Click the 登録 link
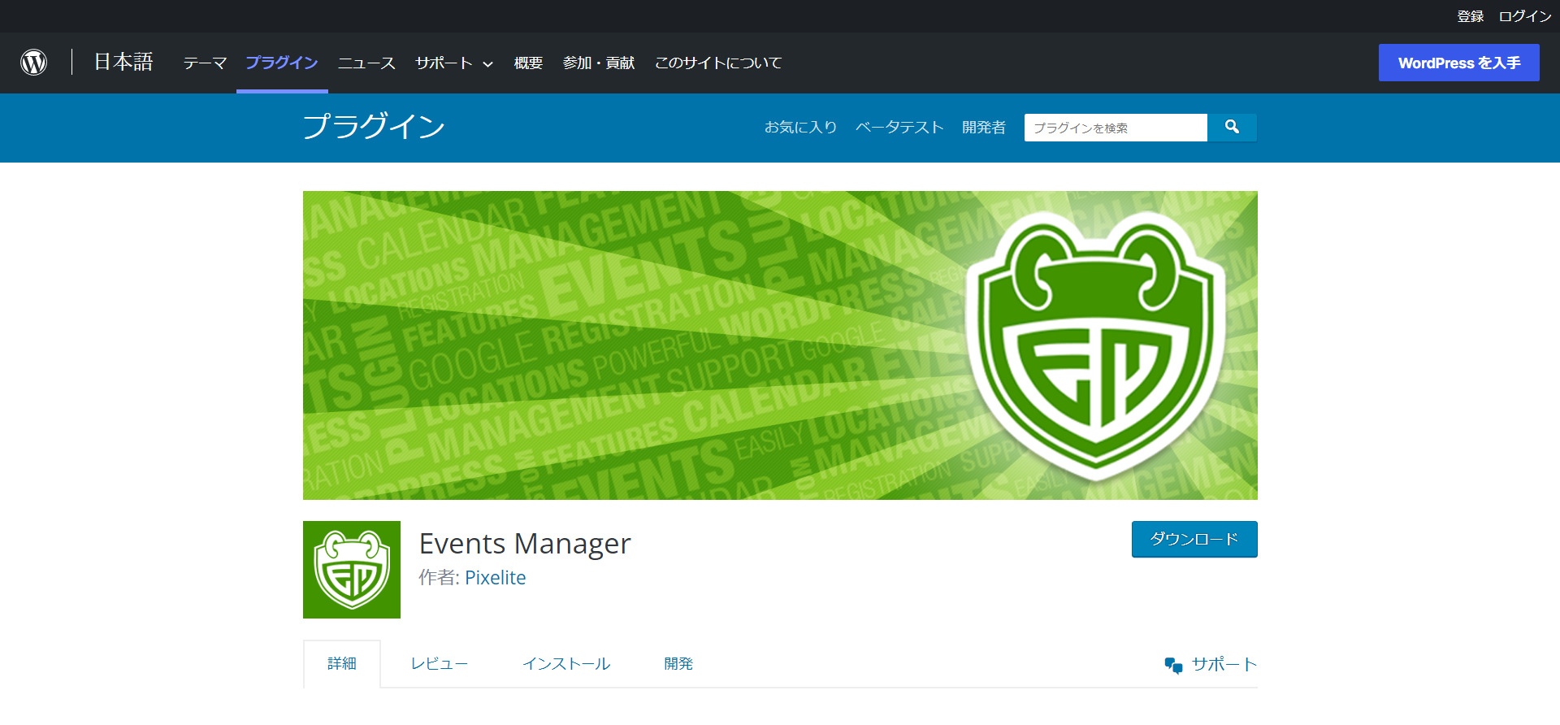Screen dimensions: 1560x725 [x=1470, y=16]
